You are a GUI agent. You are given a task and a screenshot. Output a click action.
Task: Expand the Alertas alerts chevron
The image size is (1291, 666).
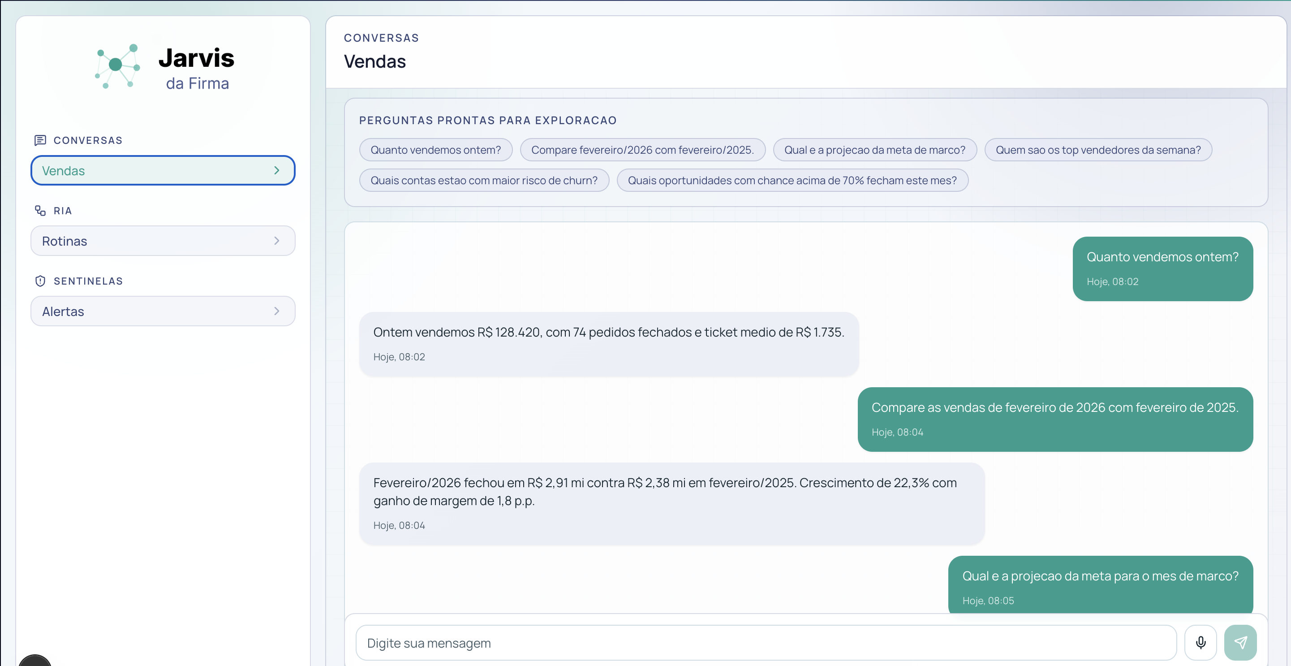tap(277, 311)
